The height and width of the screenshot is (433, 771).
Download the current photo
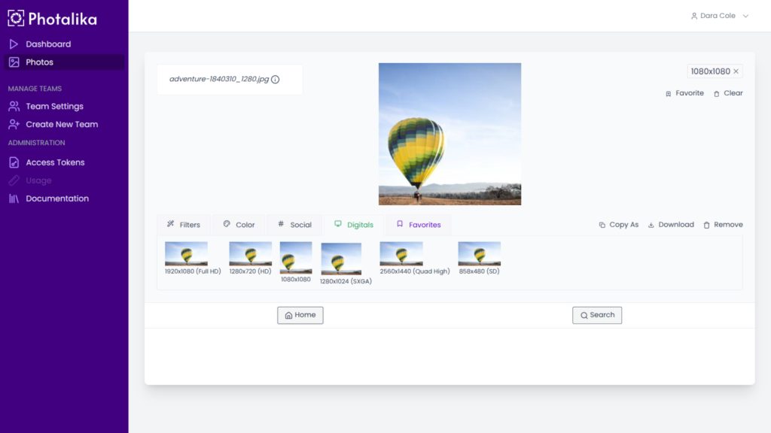tap(671, 225)
